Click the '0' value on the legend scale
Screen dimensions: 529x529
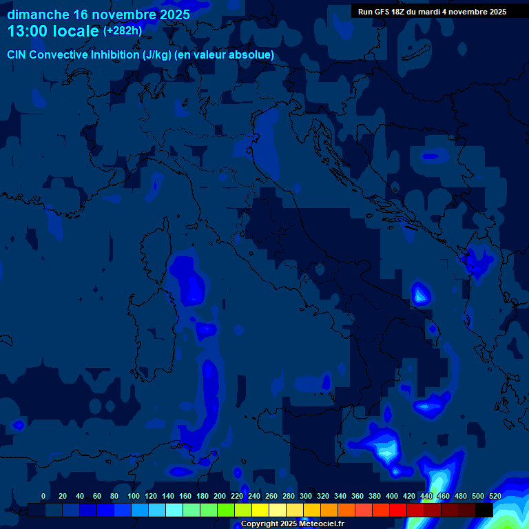43,496
